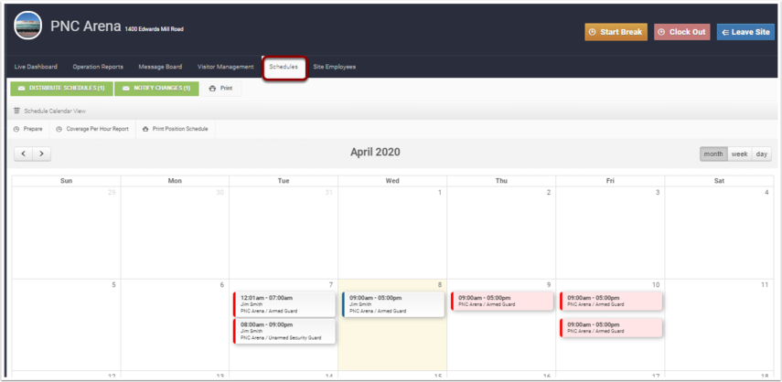782x382 pixels.
Task: Click the Leave Site button
Action: 745,32
